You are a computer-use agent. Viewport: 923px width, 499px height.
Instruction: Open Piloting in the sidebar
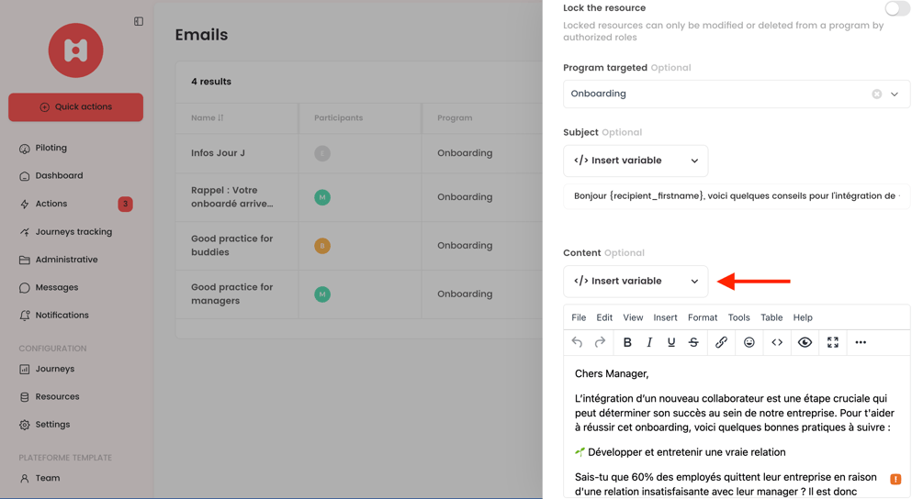tap(51, 148)
